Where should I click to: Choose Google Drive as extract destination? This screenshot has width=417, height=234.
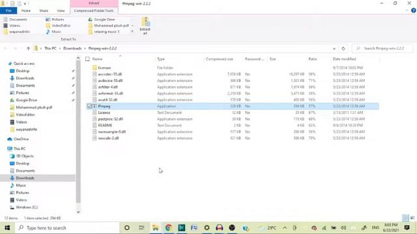pos(102,19)
